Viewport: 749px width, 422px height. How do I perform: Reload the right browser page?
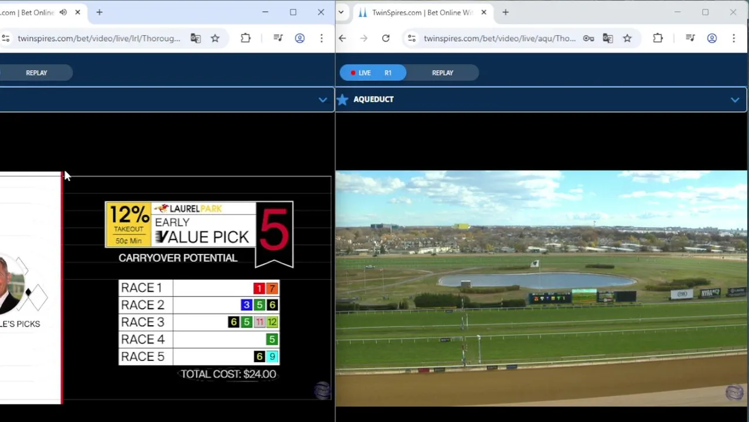point(386,38)
